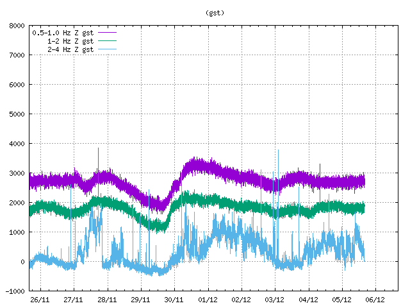Click the 6000 value on y-axis
410x308 pixels.
17,85
